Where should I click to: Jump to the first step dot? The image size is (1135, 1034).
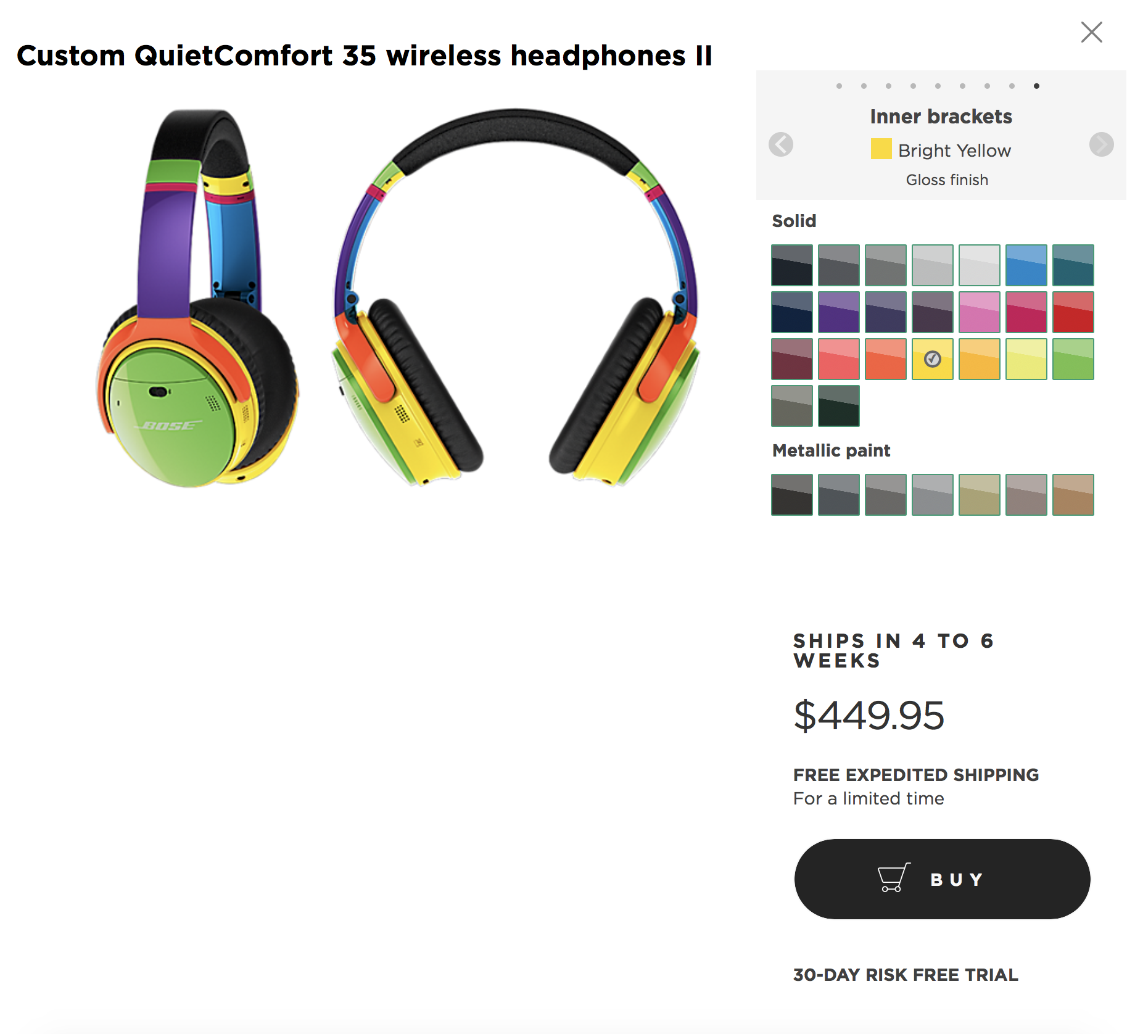[x=839, y=86]
